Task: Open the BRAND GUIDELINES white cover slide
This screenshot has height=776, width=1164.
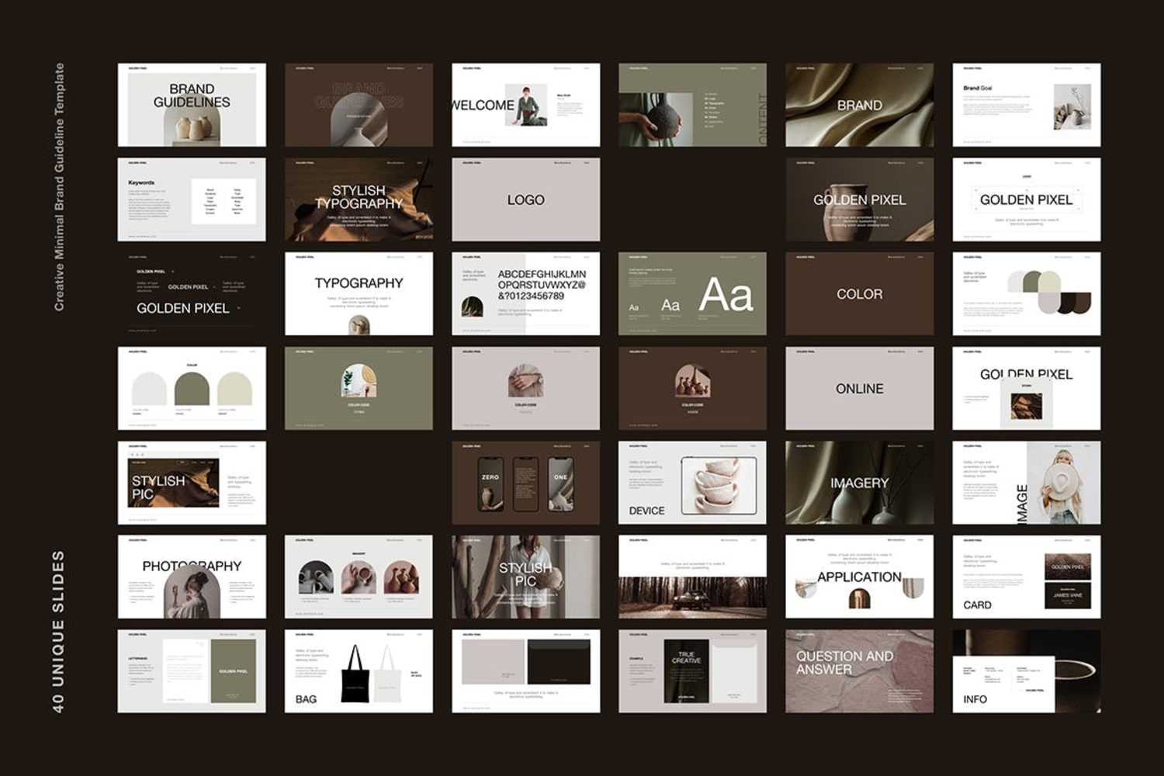Action: 192,105
